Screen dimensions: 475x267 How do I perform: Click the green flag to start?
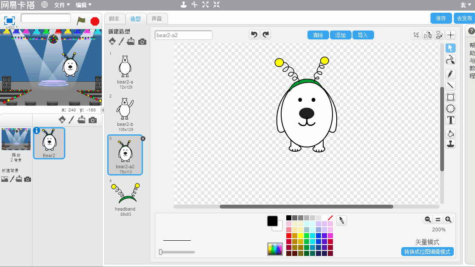pos(81,21)
